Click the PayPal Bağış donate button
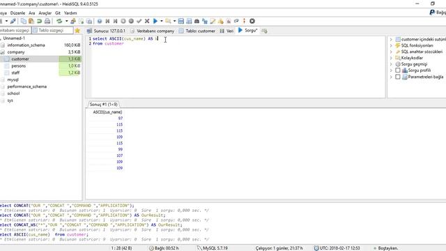This screenshot has height=251, width=446. point(438,13)
